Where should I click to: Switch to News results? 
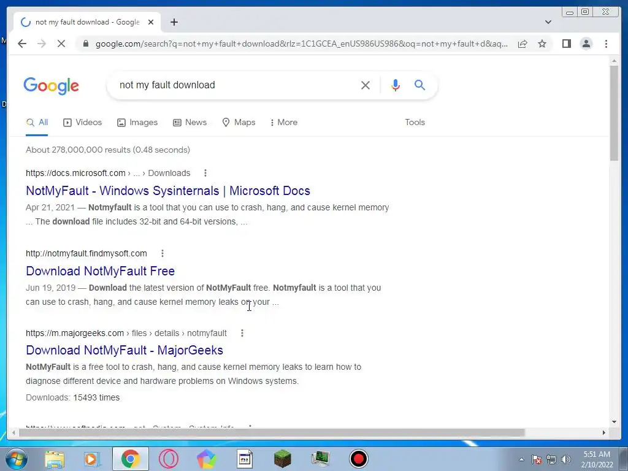pos(190,123)
